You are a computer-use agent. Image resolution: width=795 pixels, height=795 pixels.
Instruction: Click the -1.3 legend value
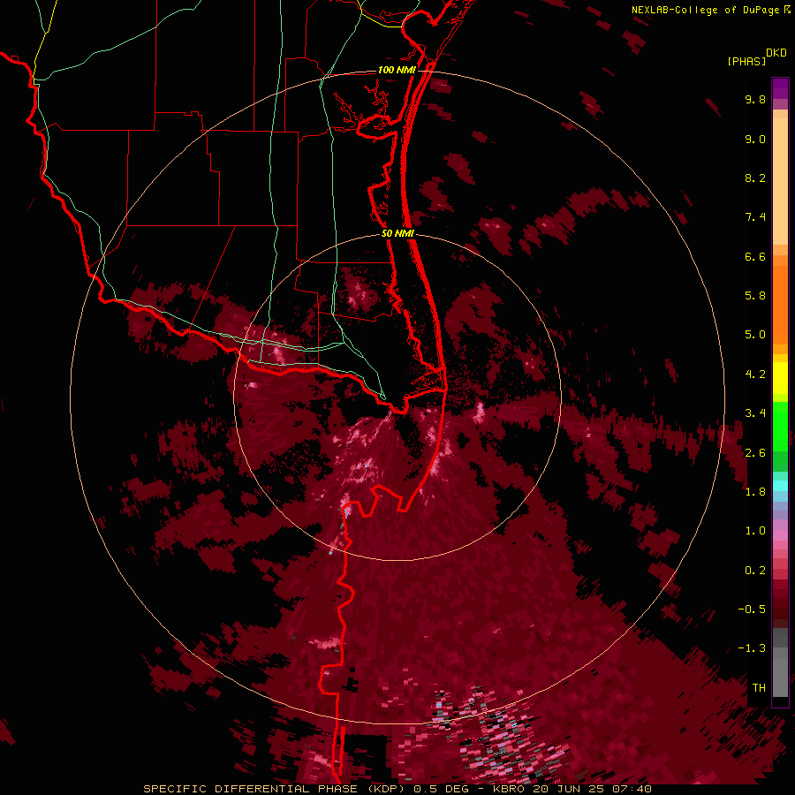[752, 648]
